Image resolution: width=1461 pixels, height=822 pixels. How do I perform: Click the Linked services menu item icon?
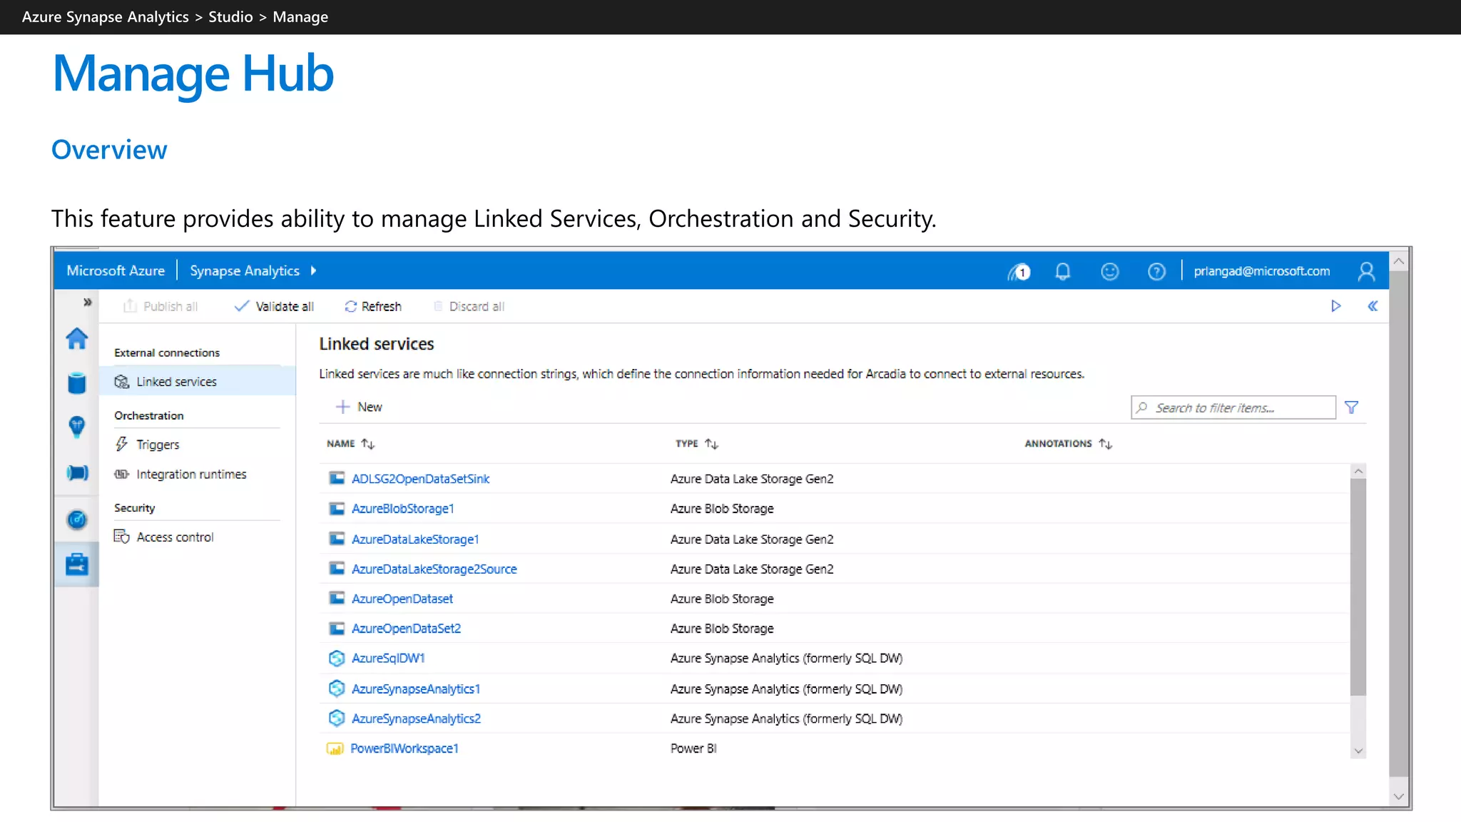(122, 382)
